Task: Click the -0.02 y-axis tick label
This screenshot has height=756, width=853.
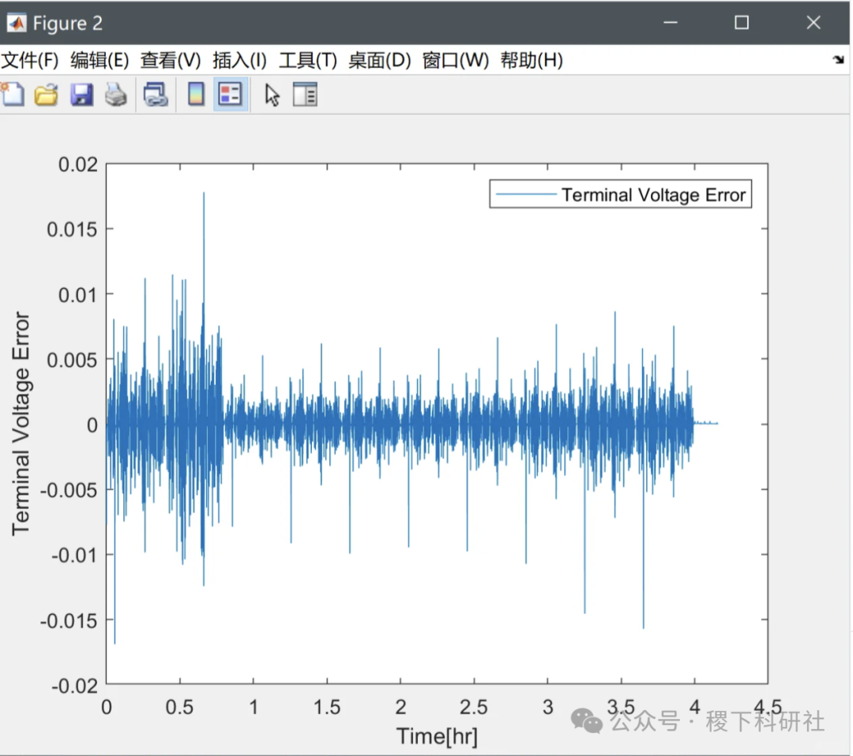Action: pos(74,686)
